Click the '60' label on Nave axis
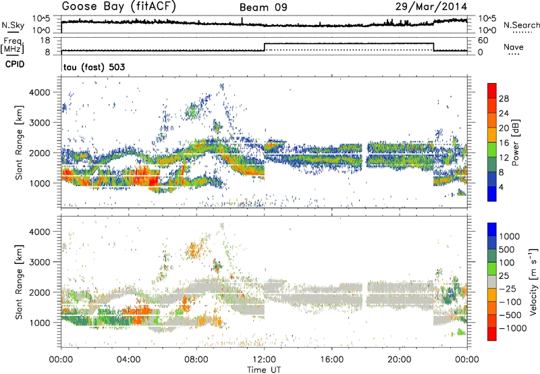This screenshot has height=374, width=540. point(483,41)
